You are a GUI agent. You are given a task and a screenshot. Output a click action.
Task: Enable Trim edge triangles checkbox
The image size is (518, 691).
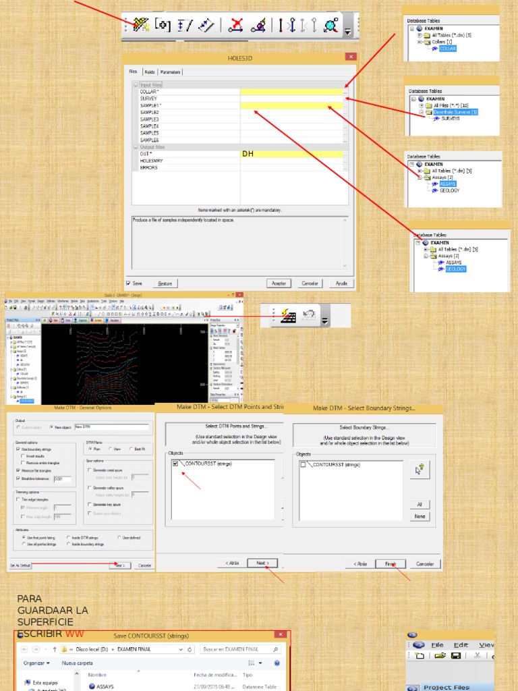click(x=18, y=499)
